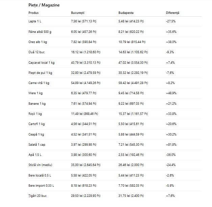Click the București column header
This screenshot has width=212, height=207.
[78, 13]
